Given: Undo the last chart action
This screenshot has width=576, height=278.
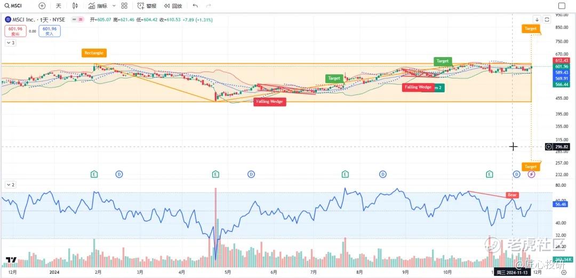Looking at the screenshot, I should click(x=195, y=6).
